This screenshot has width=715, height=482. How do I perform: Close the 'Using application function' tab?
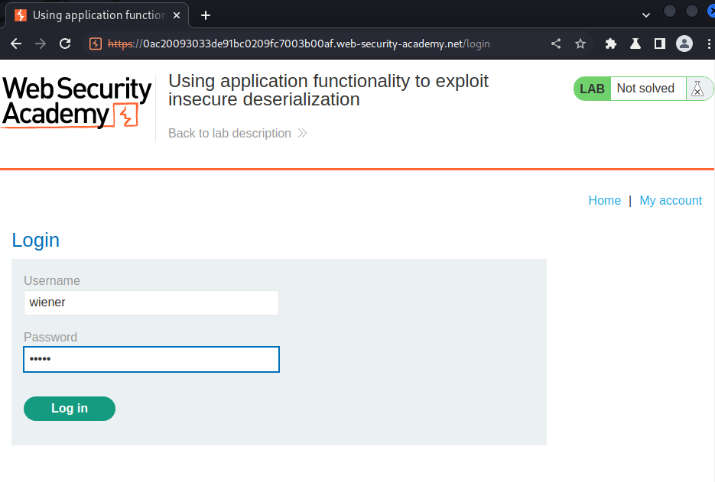[x=177, y=15]
